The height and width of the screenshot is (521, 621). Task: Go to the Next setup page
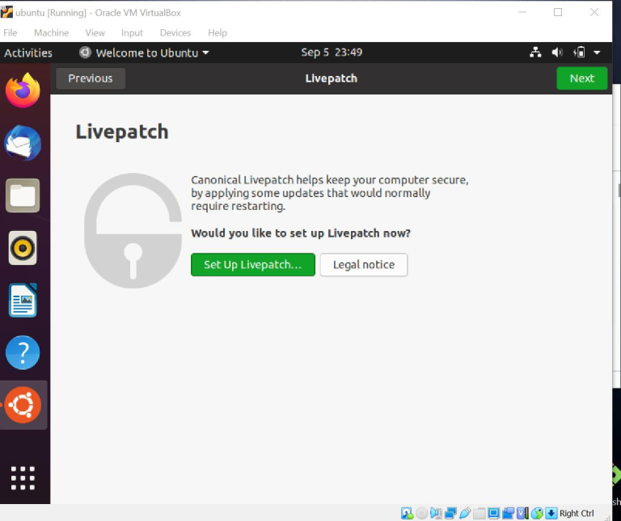pyautogui.click(x=581, y=78)
